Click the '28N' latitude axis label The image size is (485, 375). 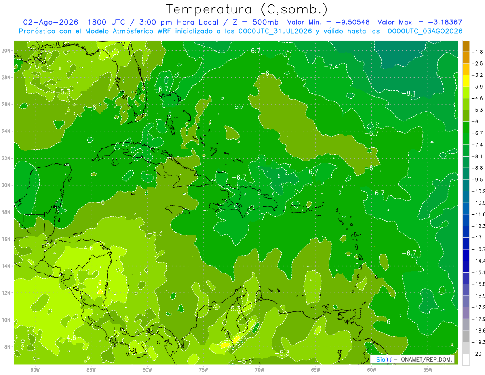coord(7,77)
